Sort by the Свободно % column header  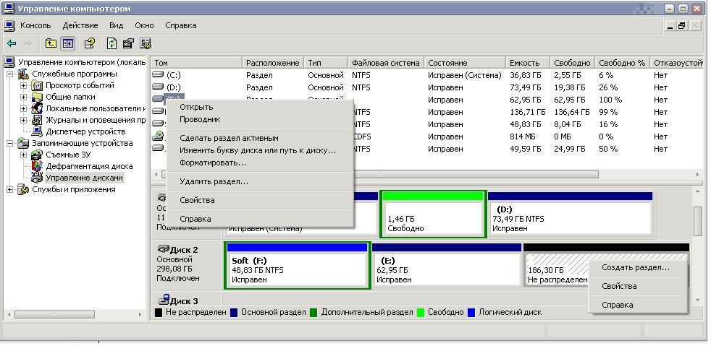pos(623,63)
